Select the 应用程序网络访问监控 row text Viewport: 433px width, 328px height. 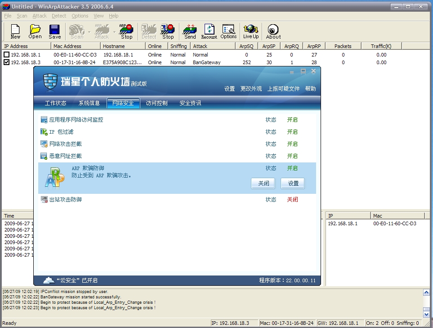tap(76, 120)
